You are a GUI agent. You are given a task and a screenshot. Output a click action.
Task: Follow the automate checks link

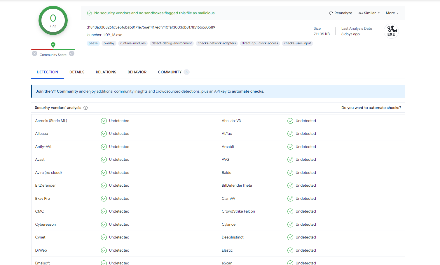point(248,91)
